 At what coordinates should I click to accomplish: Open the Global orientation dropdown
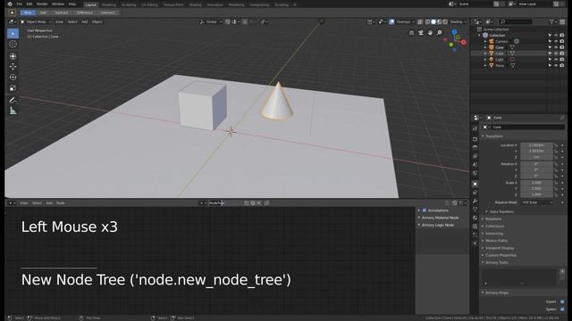[211, 21]
